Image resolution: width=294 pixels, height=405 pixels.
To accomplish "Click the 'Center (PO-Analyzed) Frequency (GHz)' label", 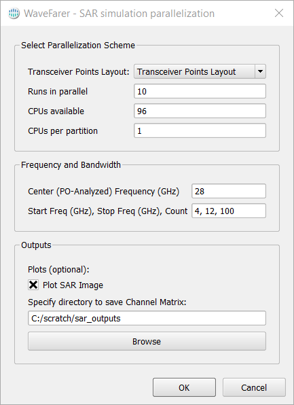I will (x=103, y=192).
